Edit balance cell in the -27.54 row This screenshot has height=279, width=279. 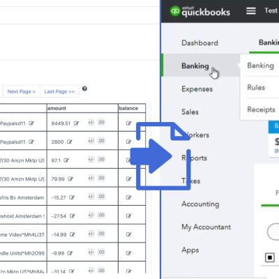(128, 216)
